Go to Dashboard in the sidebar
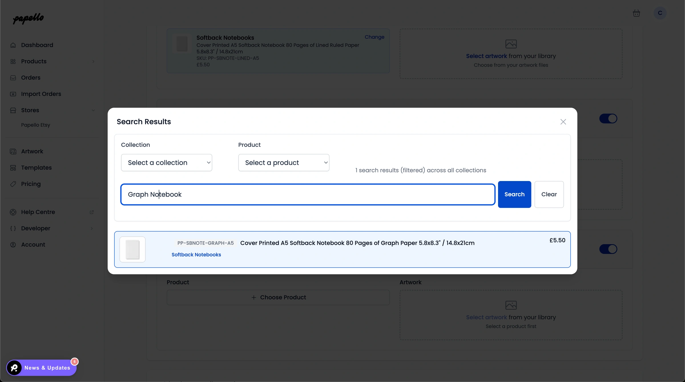 37,45
